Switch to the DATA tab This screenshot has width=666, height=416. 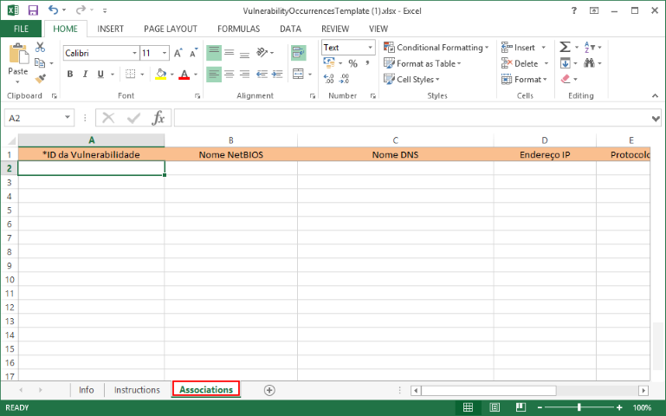[x=290, y=29]
